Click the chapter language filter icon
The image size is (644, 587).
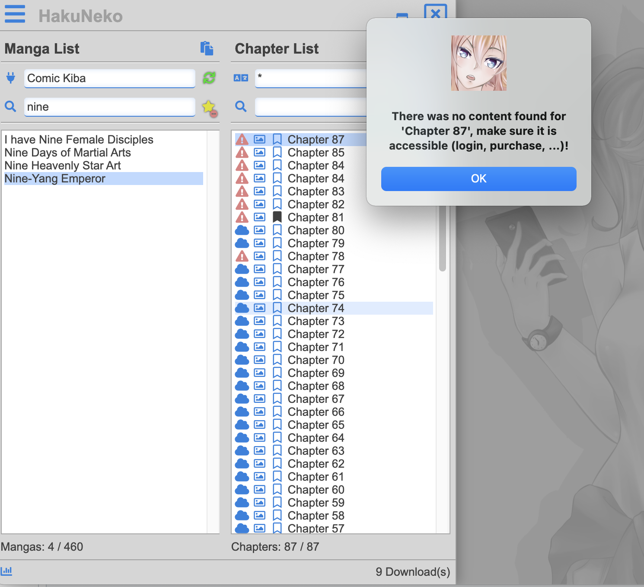tap(241, 78)
